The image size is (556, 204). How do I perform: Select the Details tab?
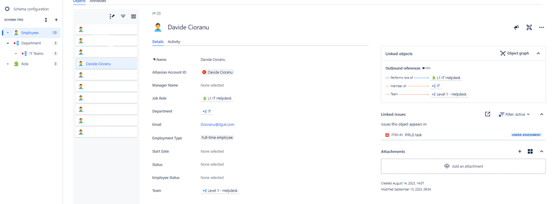point(158,42)
